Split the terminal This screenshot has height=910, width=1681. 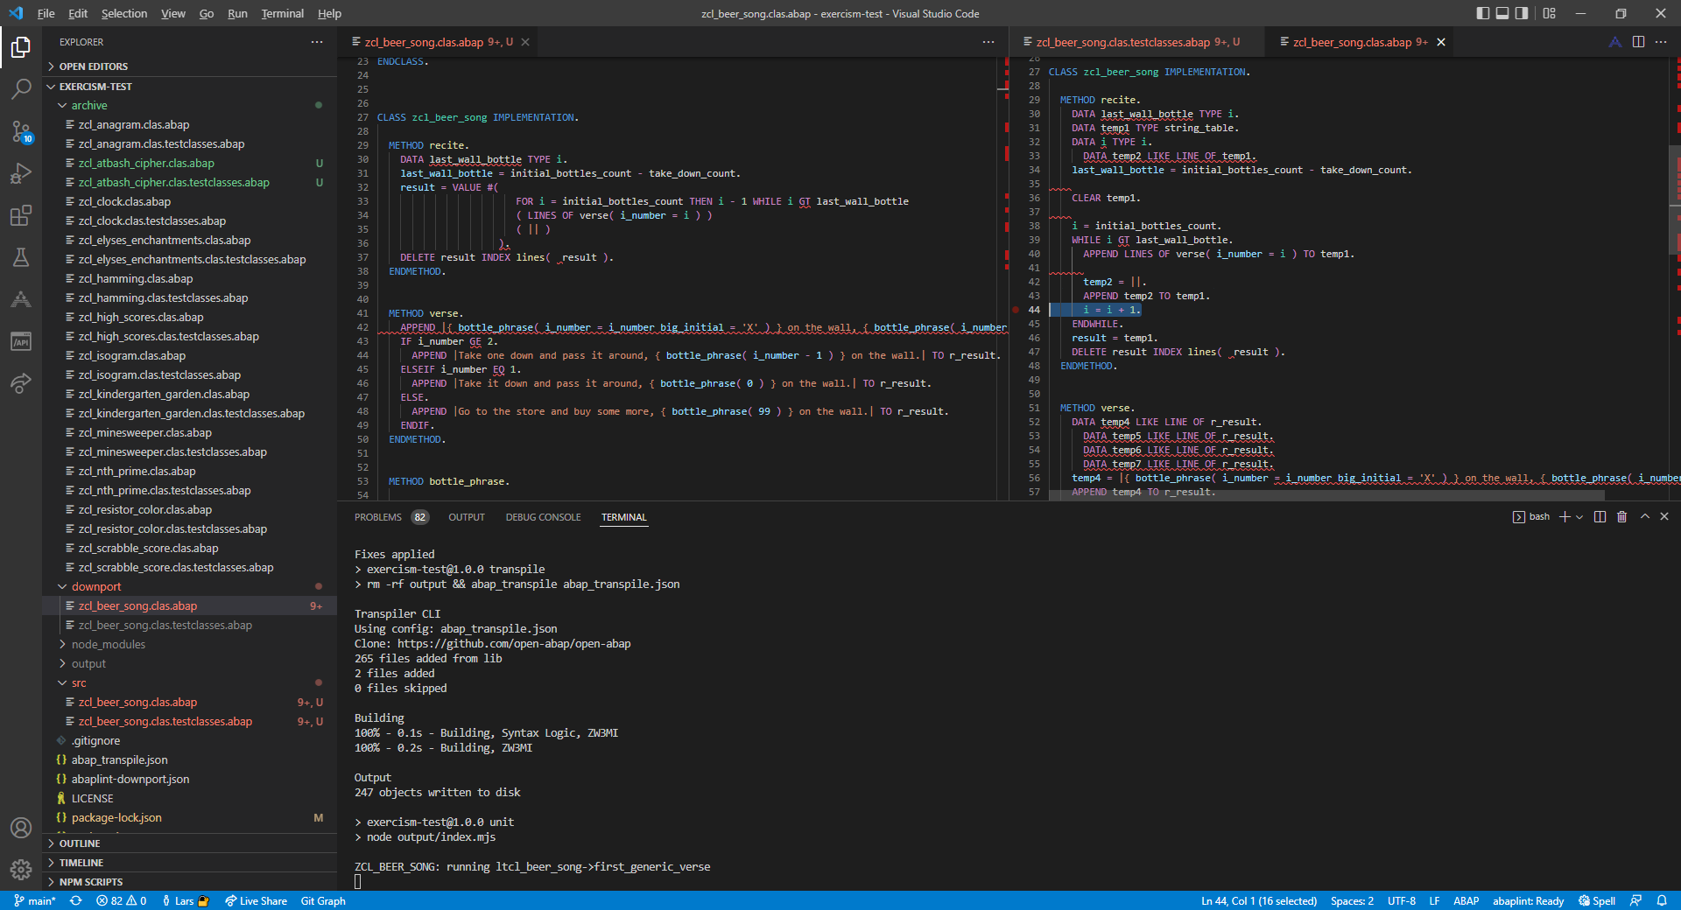(1600, 517)
